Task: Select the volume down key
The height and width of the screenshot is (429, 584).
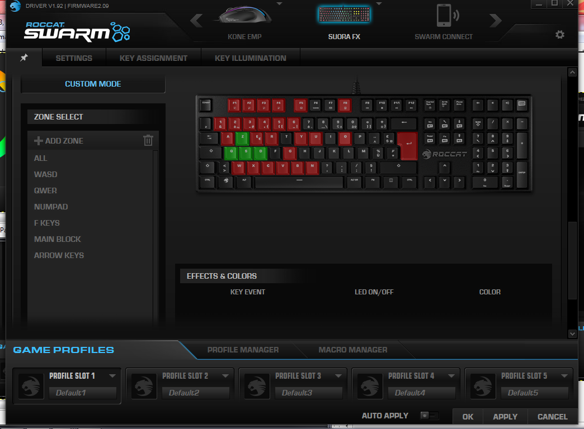Action: click(492, 104)
